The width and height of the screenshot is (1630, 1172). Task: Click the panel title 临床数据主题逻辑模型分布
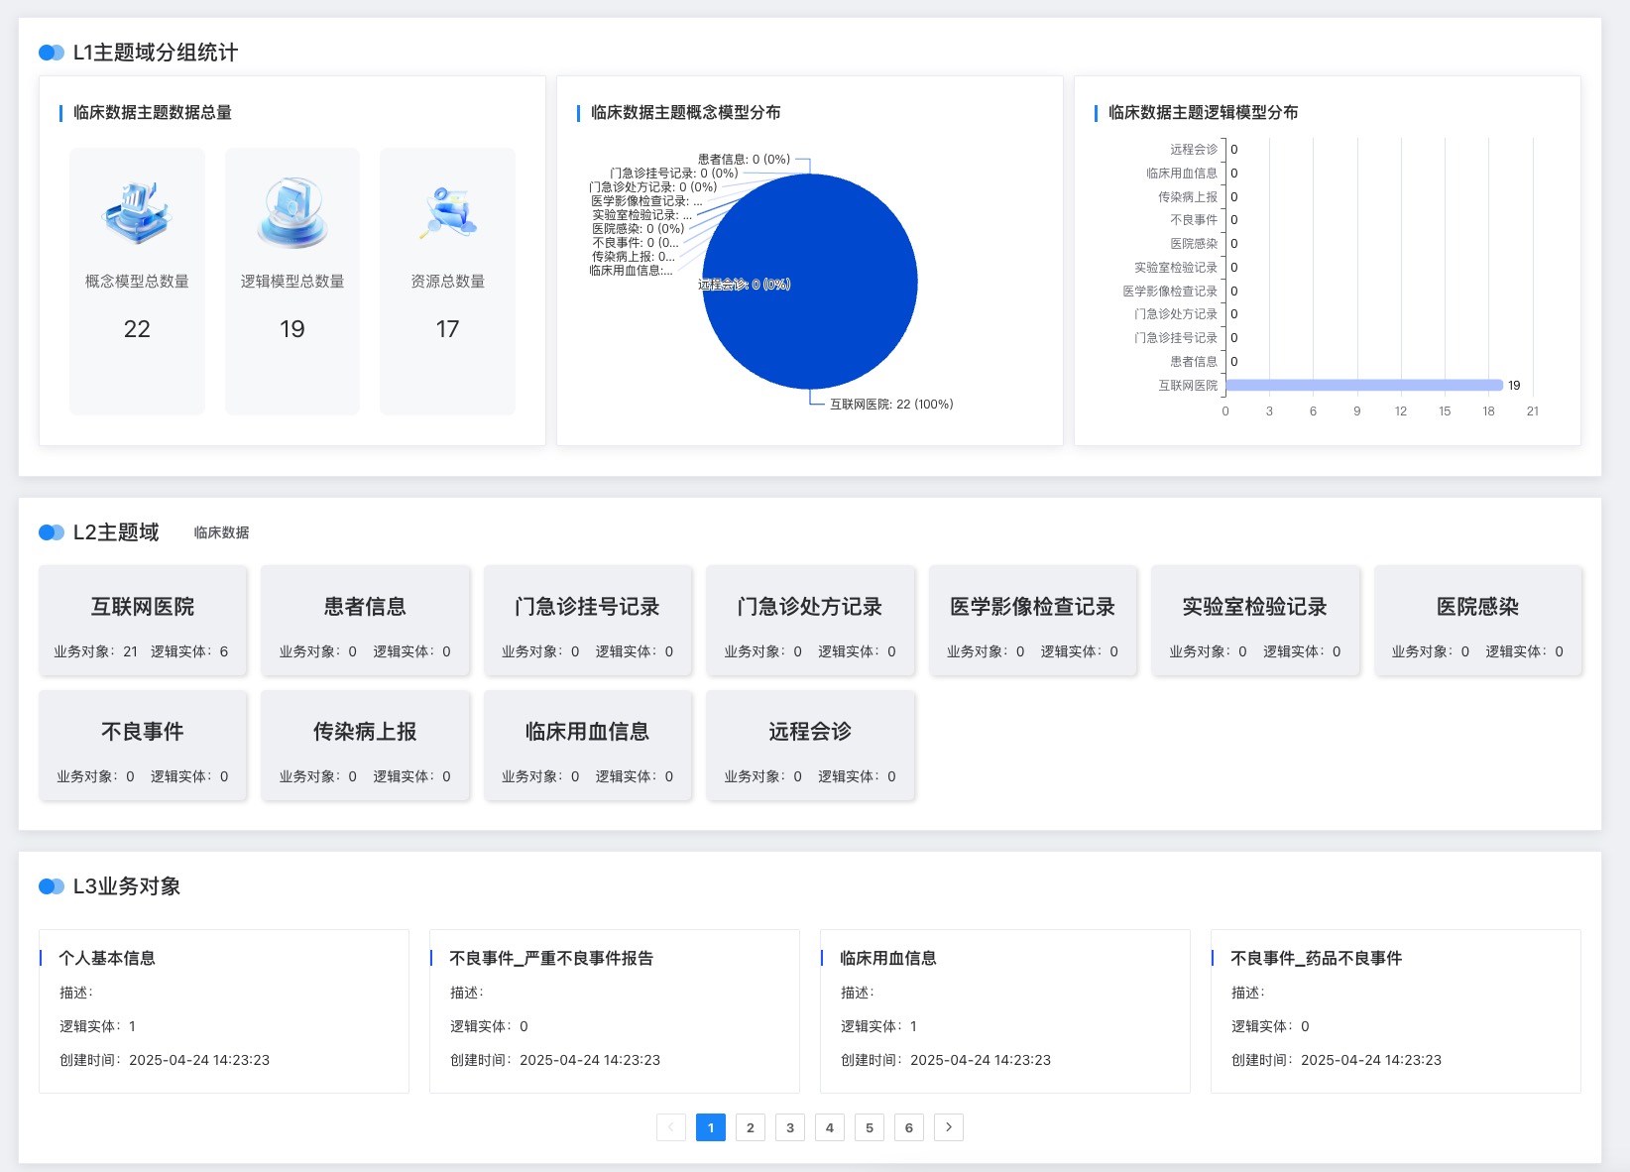[1204, 113]
